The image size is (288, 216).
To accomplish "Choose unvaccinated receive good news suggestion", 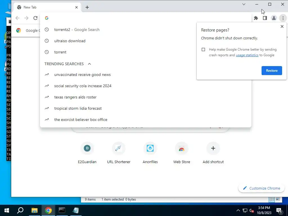I will [x=145, y=75].
